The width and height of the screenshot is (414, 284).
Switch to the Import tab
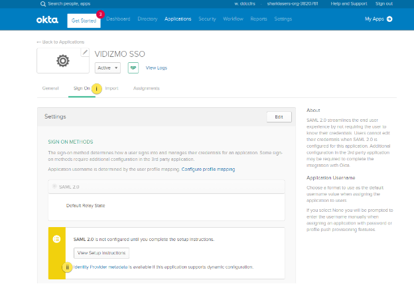pos(111,88)
